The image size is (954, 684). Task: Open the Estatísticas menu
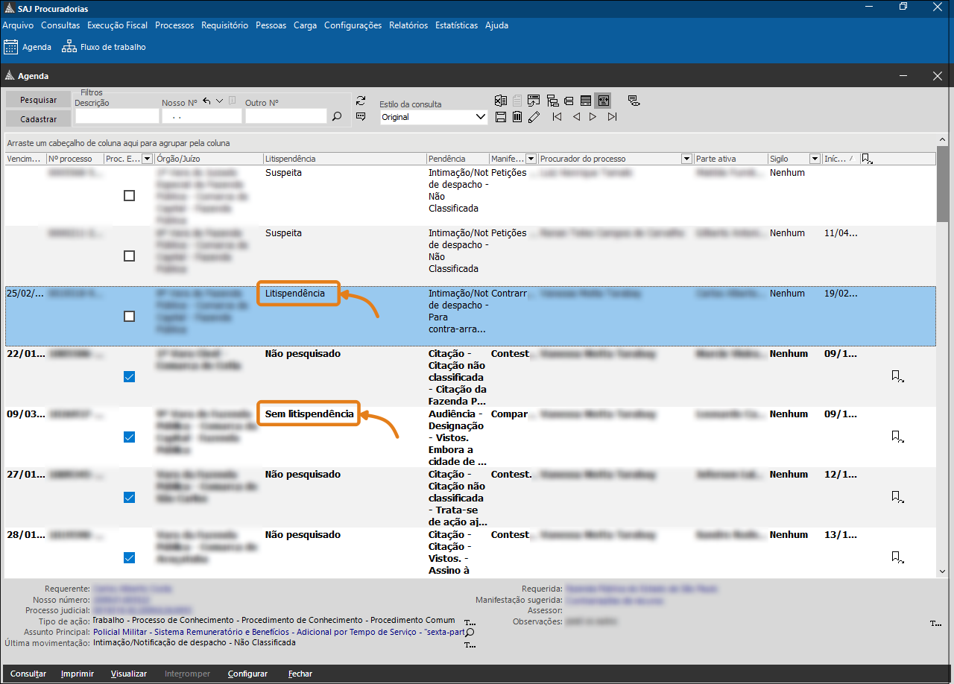456,25
